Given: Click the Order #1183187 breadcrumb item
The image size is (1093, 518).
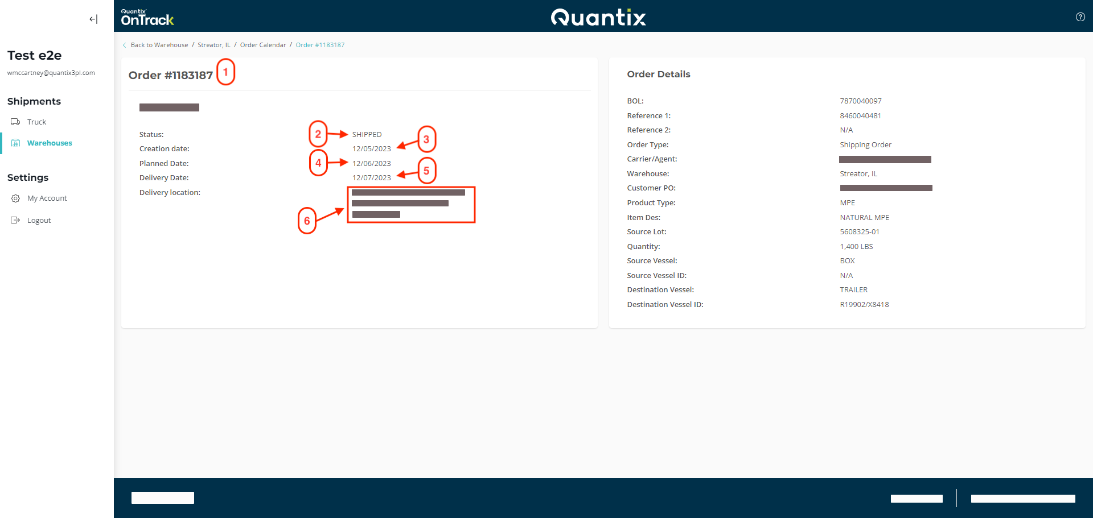Looking at the screenshot, I should tap(320, 45).
